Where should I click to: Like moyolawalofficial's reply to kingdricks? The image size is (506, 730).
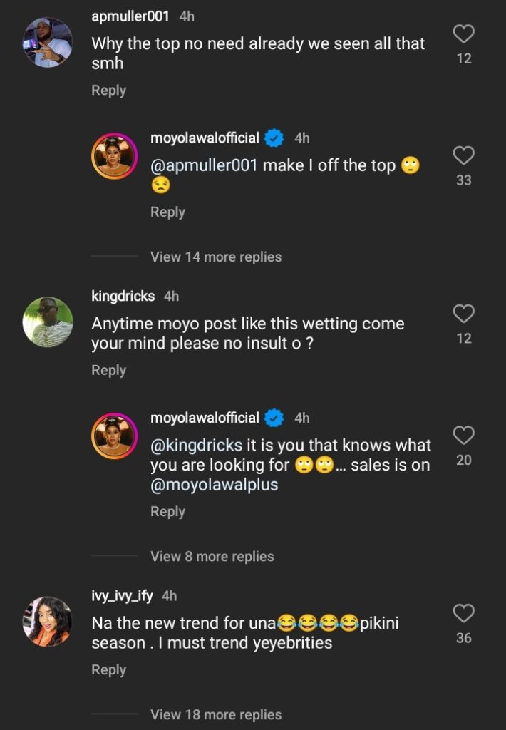(464, 436)
